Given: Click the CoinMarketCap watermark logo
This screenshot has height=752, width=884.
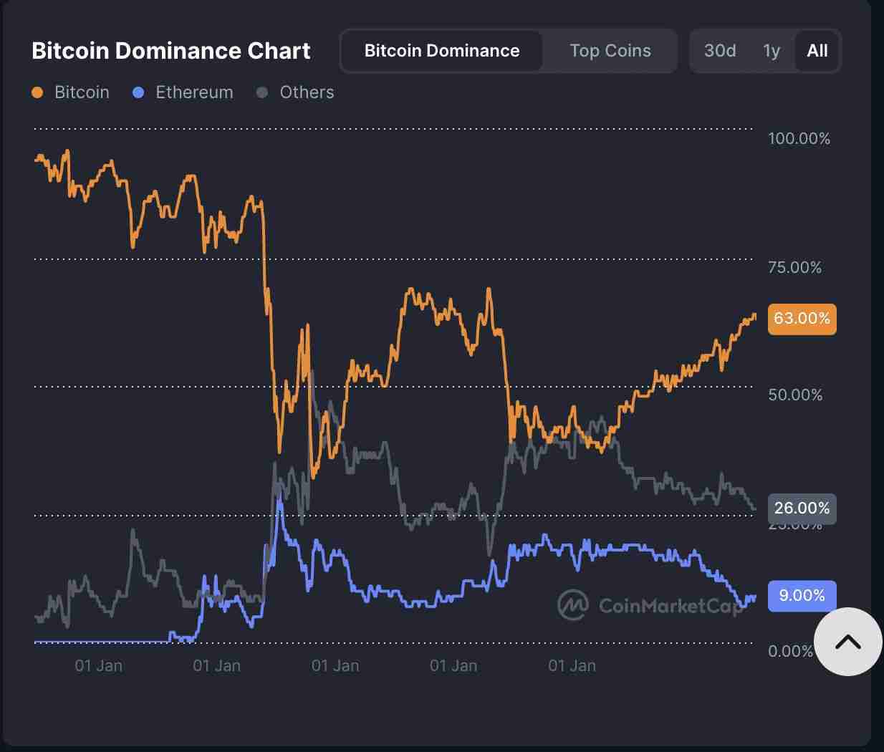Looking at the screenshot, I should click(x=573, y=606).
